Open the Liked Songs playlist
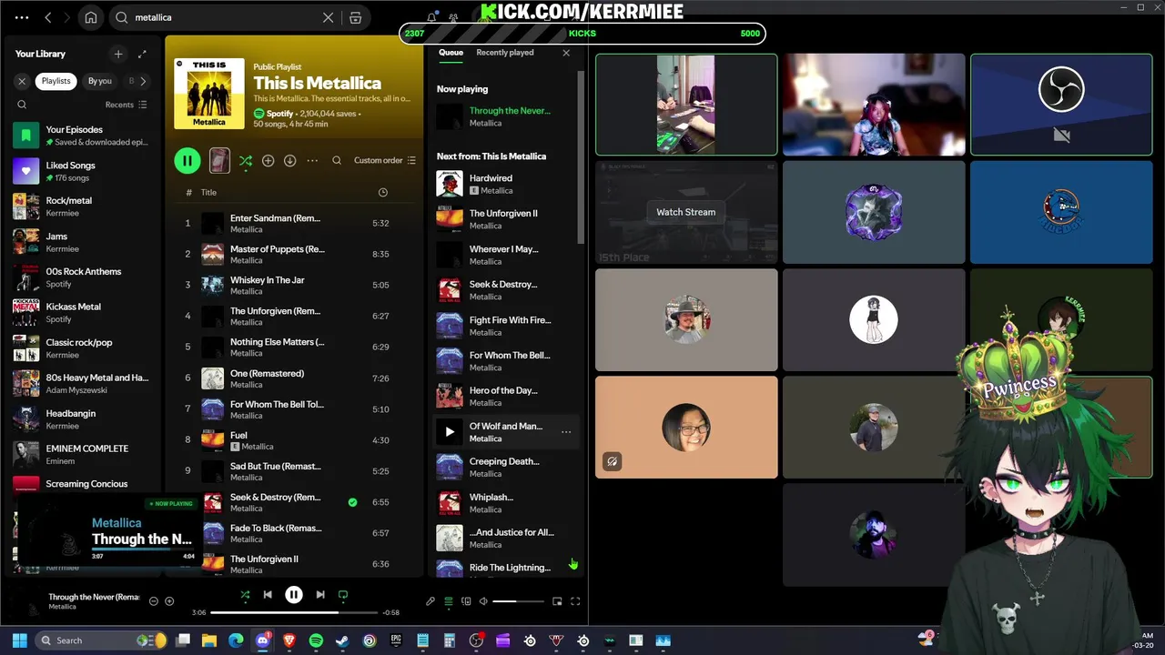Image resolution: width=1165 pixels, height=655 pixels. 84,171
